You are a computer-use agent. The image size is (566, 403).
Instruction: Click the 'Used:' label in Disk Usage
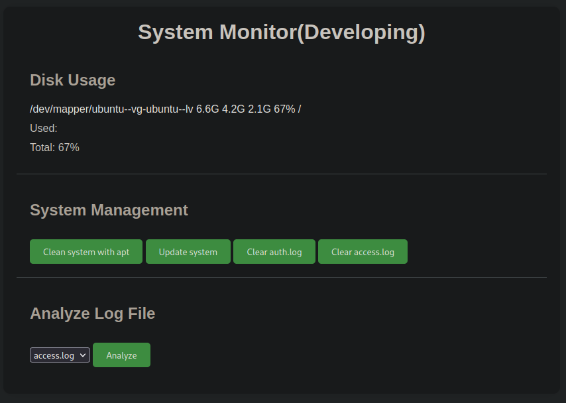click(x=44, y=128)
